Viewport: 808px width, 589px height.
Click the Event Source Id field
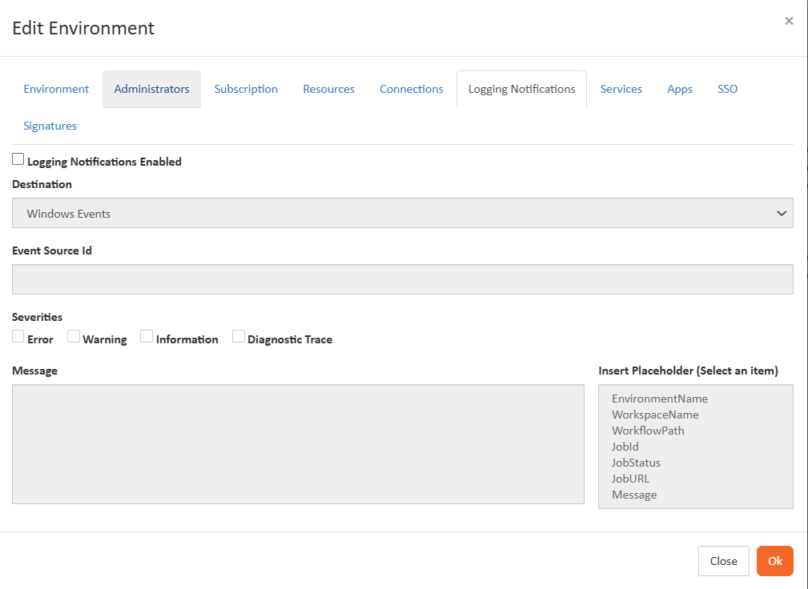coord(403,279)
